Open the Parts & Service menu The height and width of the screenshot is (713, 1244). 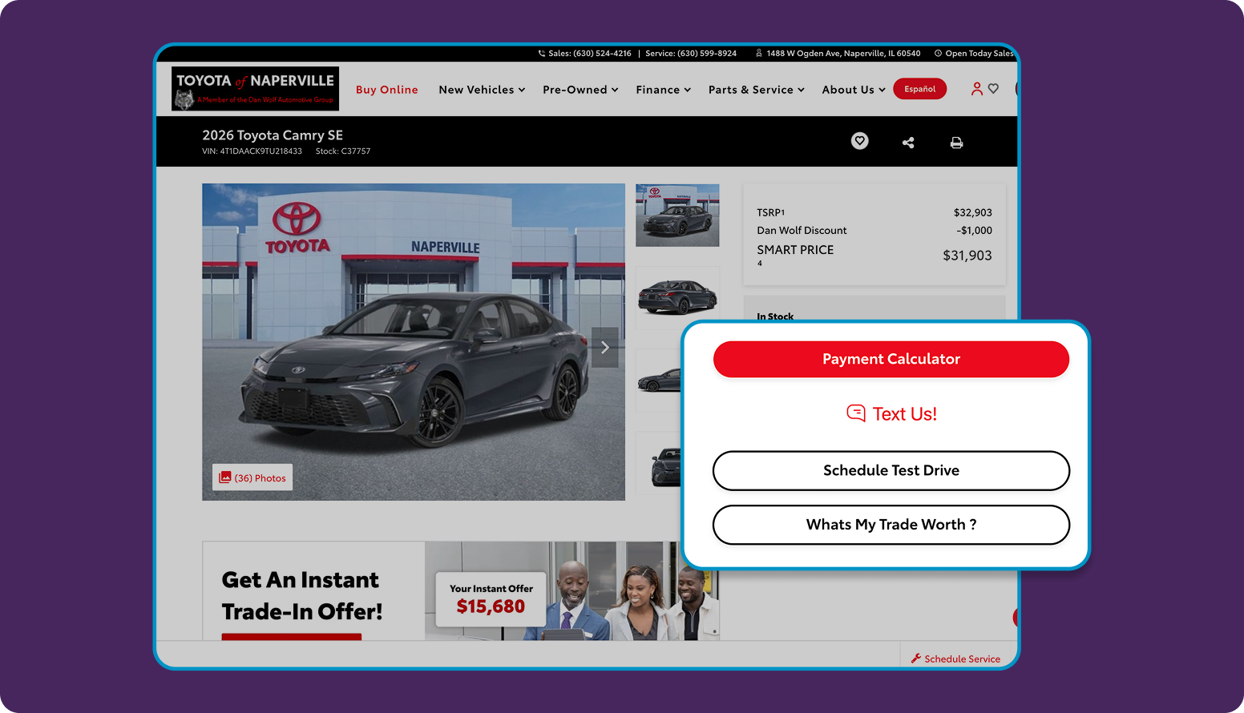(756, 90)
